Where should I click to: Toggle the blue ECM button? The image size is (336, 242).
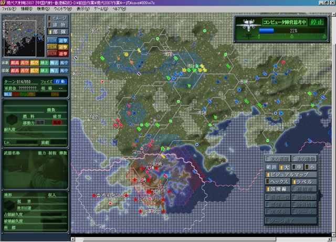pyautogui.click(x=52, y=40)
